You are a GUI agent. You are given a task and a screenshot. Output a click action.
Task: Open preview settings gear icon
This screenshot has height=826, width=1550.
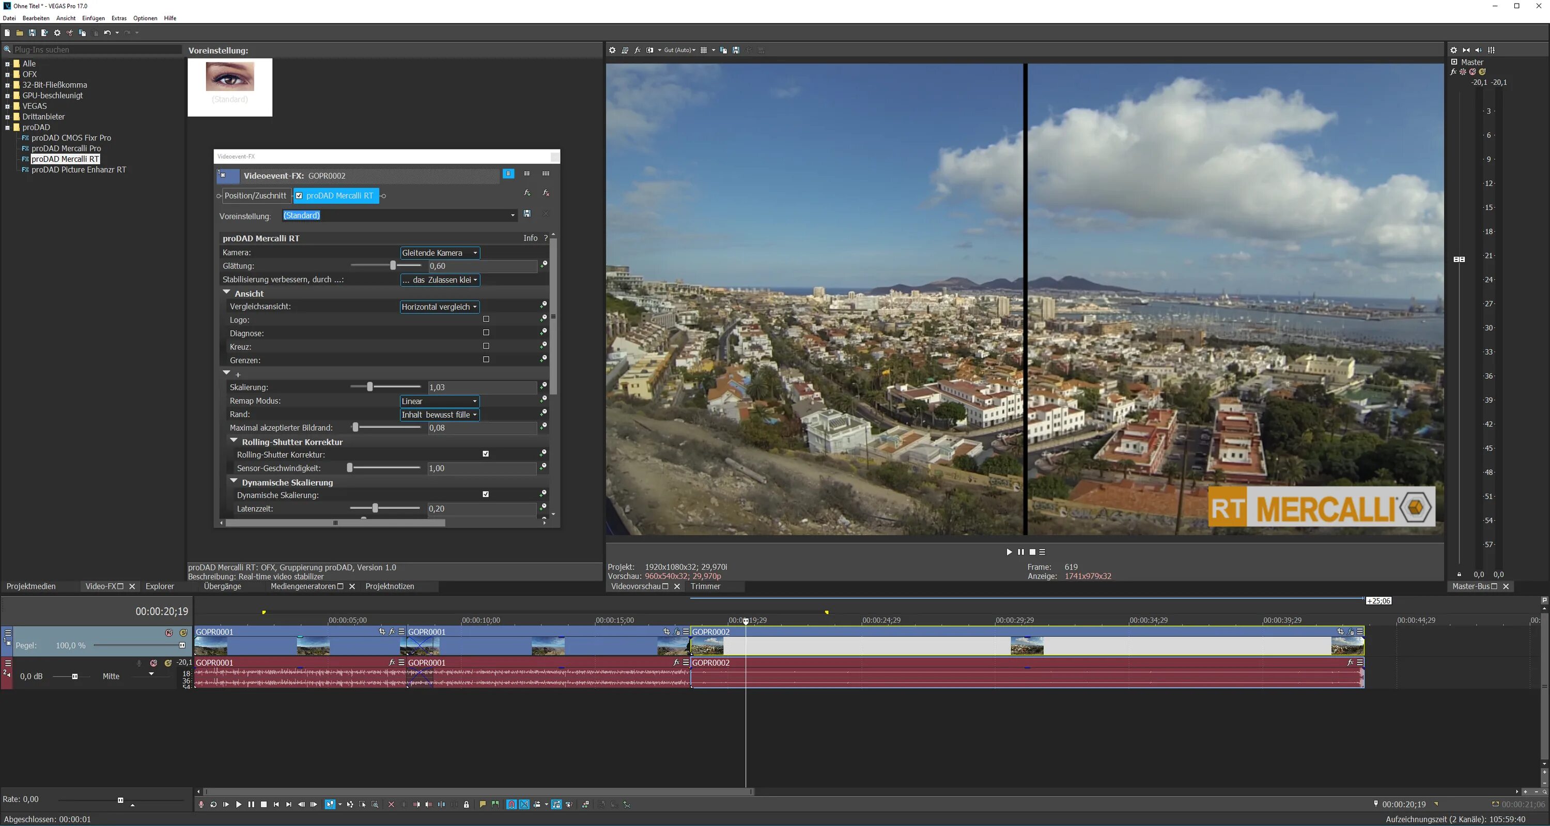pyautogui.click(x=613, y=51)
